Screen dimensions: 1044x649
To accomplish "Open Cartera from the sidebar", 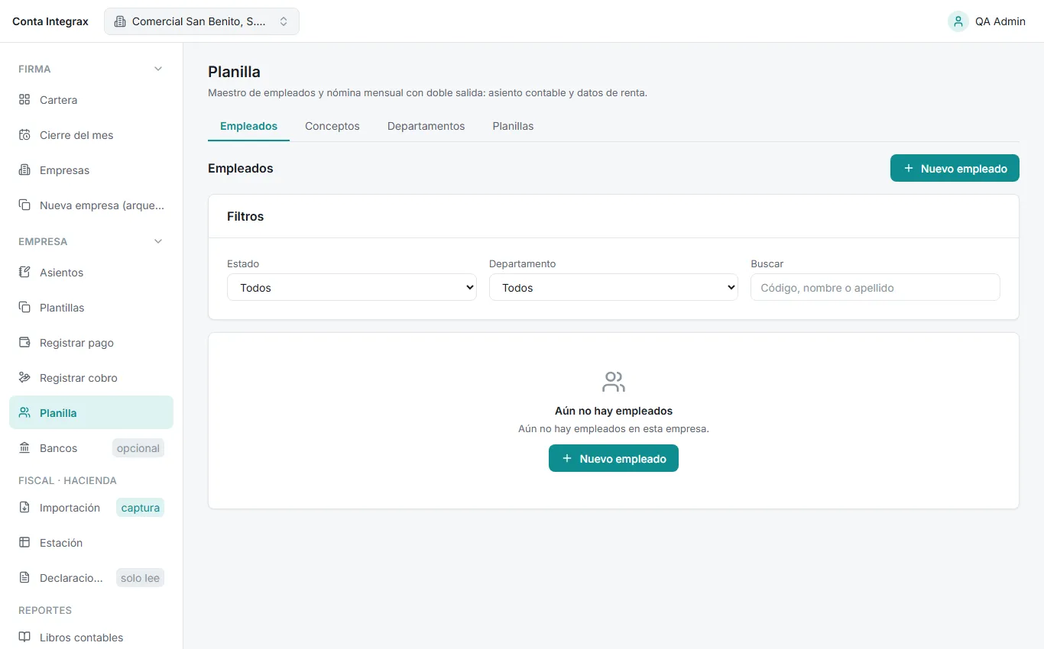I will (92, 100).
